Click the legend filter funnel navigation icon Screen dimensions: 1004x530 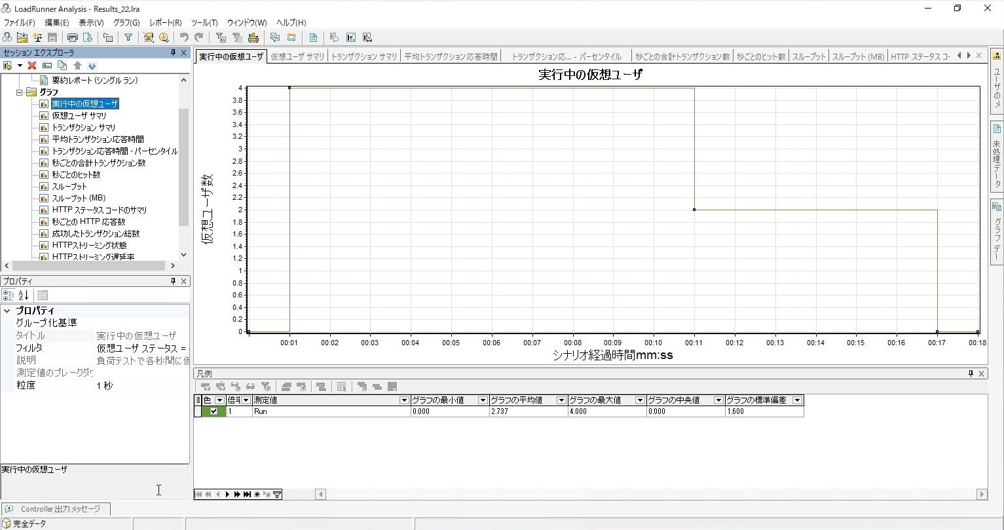277,494
